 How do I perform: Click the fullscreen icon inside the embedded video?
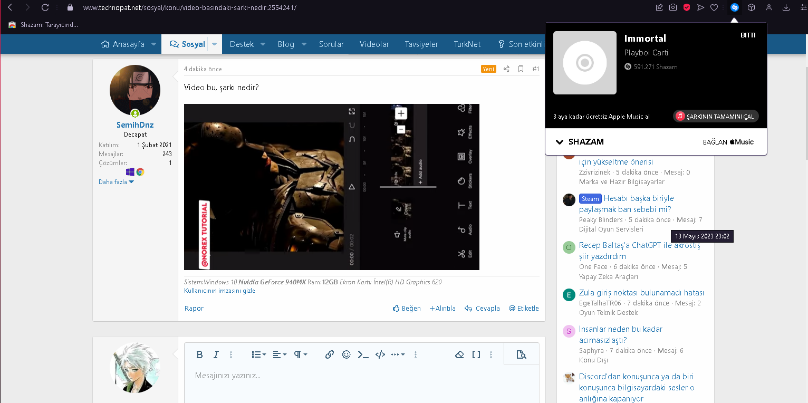[351, 111]
